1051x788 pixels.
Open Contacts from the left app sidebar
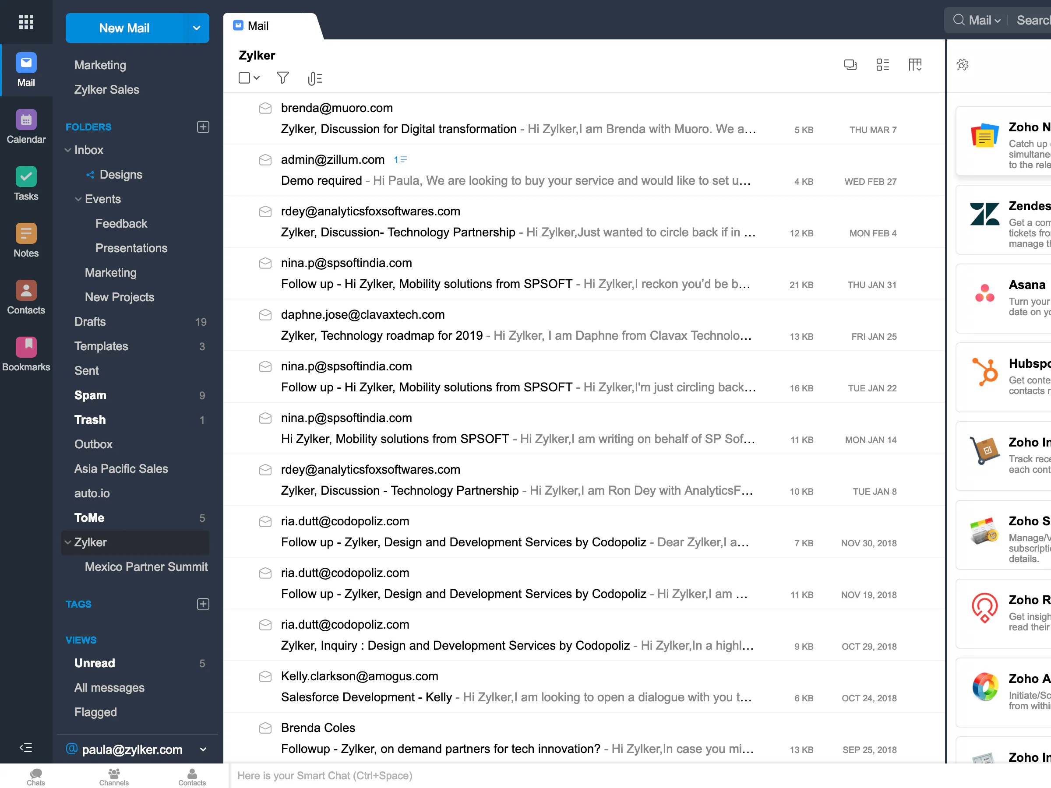[x=26, y=298]
